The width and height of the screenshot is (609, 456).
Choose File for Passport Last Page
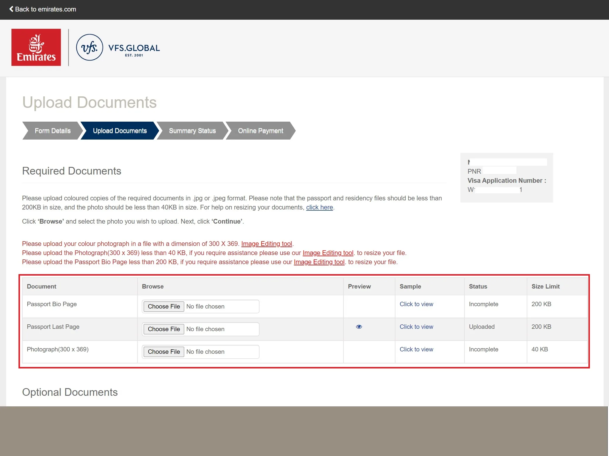(x=164, y=329)
